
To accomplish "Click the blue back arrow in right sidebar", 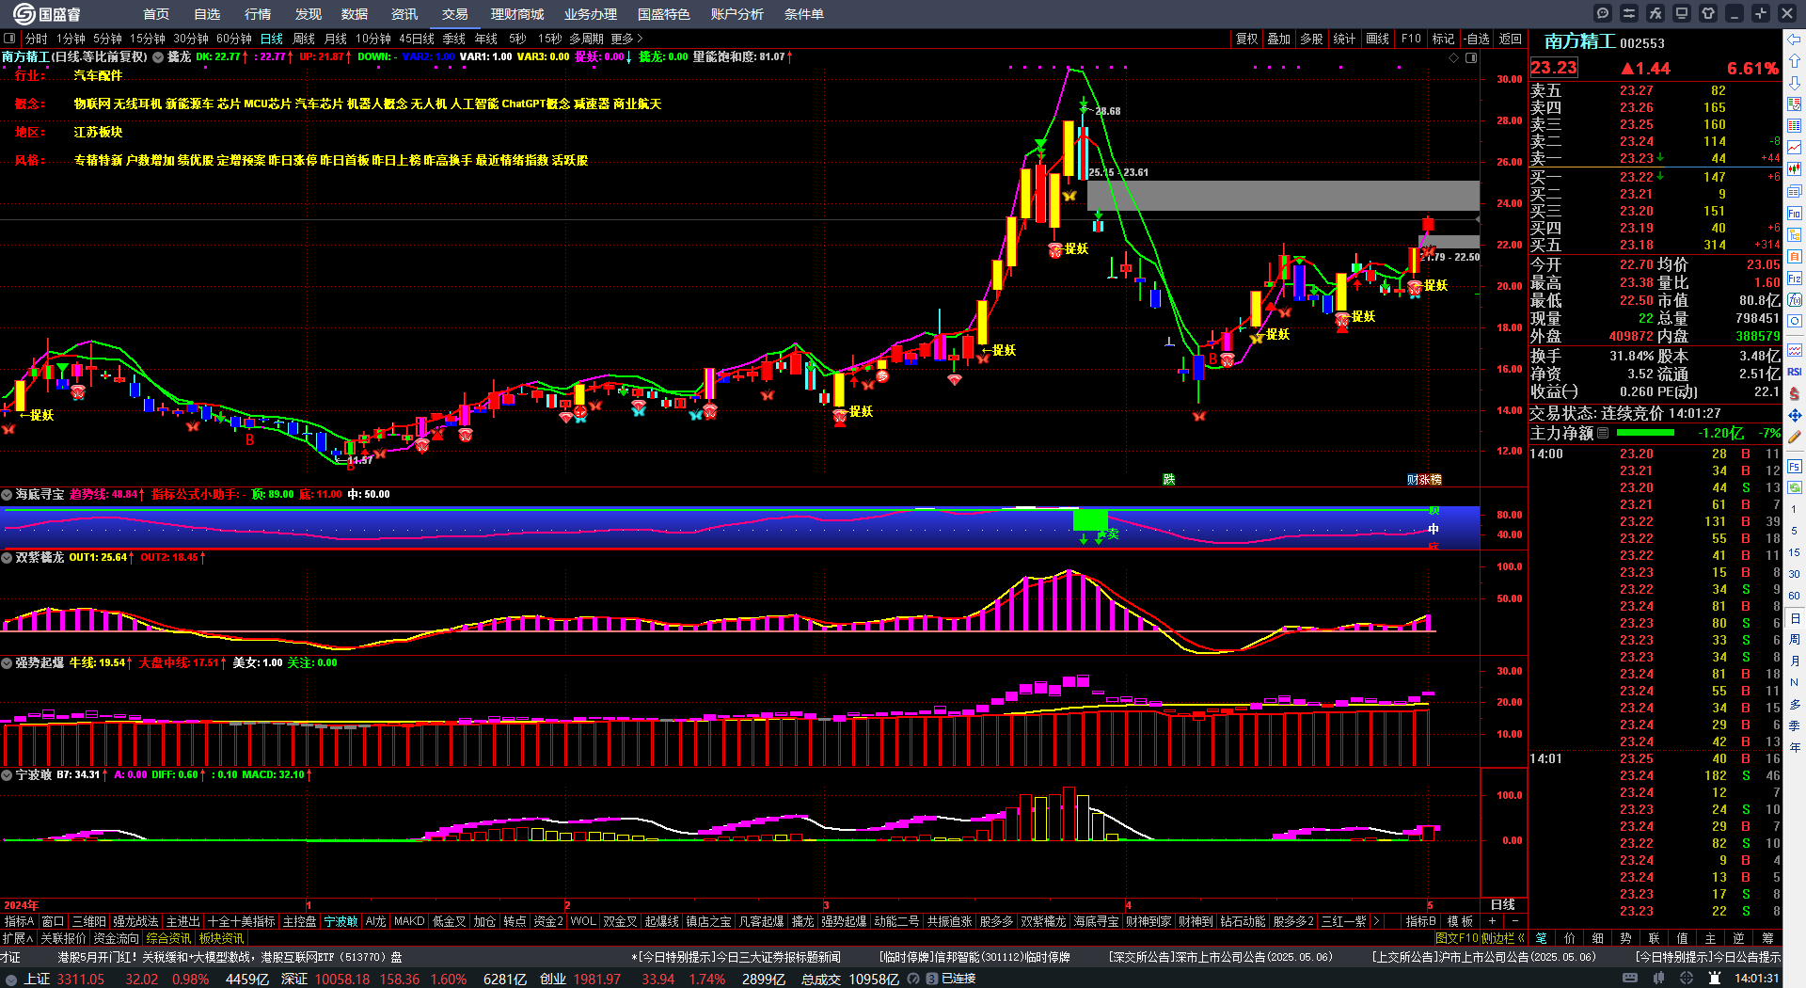I will pos(1795,39).
